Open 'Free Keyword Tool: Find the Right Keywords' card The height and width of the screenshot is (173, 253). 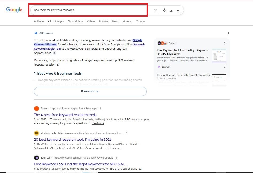click(x=183, y=52)
